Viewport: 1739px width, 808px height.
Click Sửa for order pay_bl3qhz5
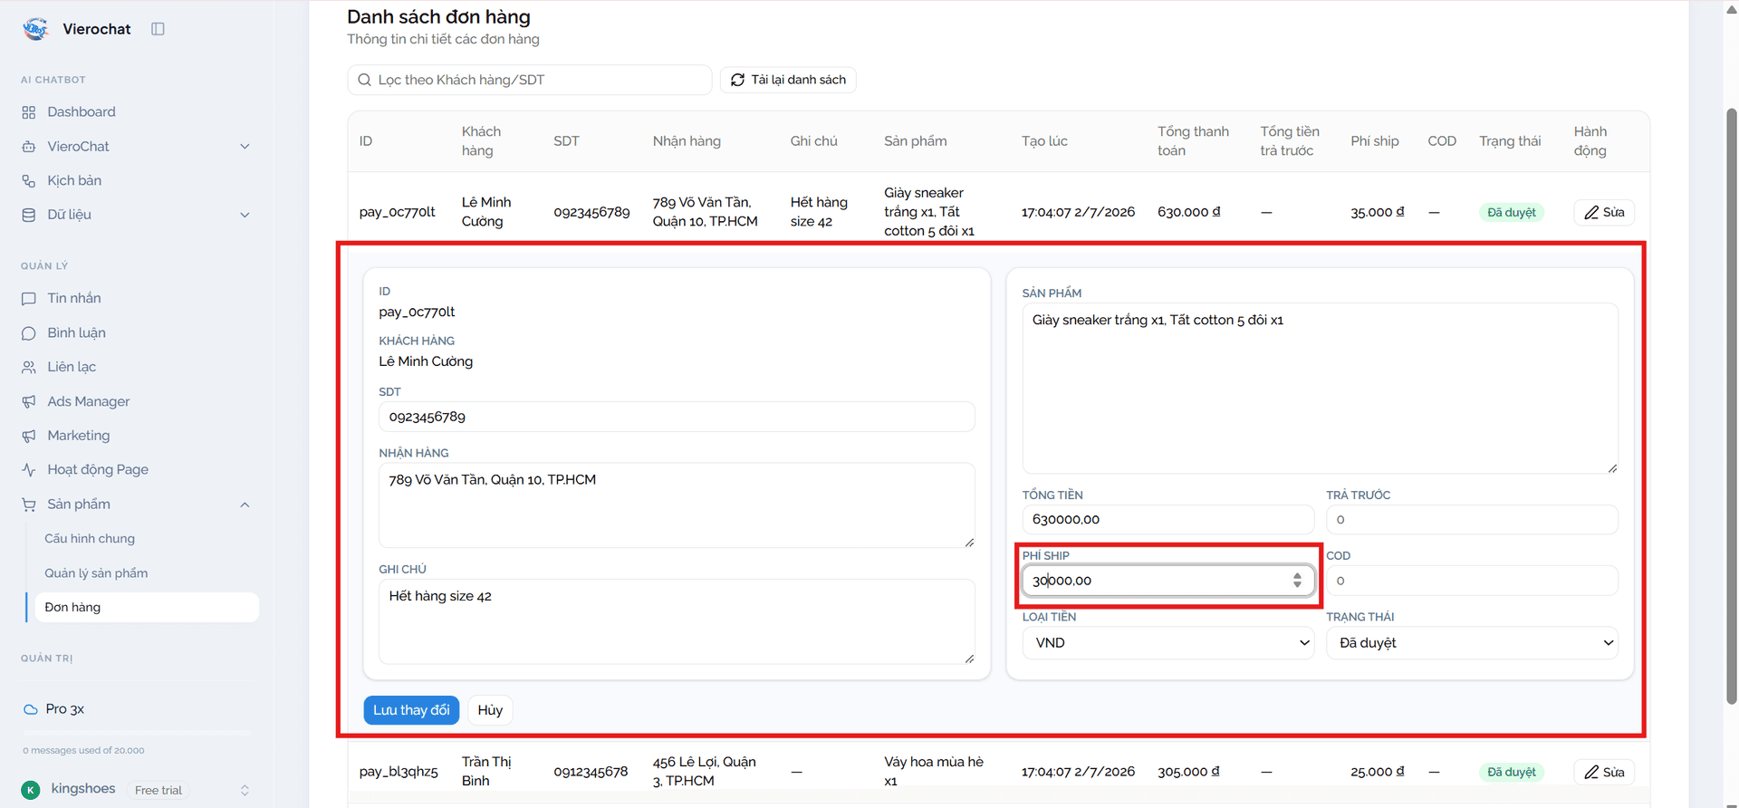1604,773
